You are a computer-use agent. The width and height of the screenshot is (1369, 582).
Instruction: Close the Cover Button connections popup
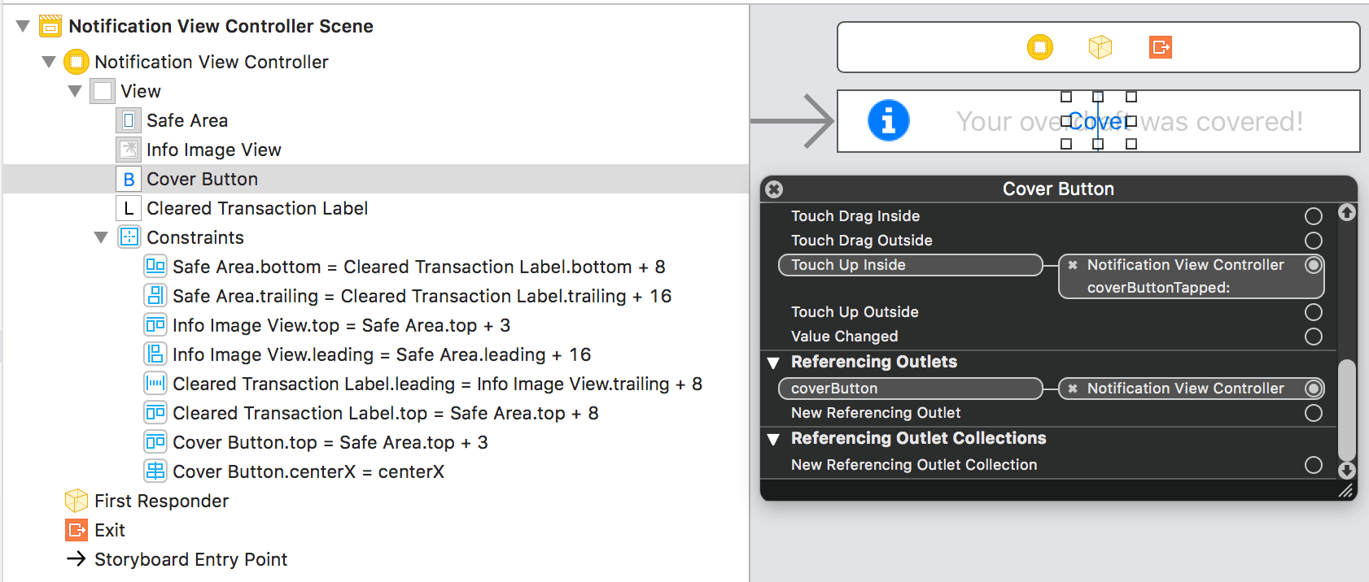pos(774,189)
